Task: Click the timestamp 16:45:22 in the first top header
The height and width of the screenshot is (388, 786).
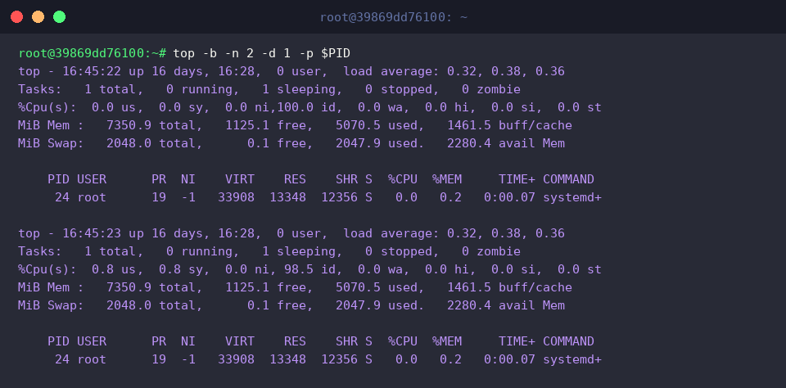Action: pos(92,71)
